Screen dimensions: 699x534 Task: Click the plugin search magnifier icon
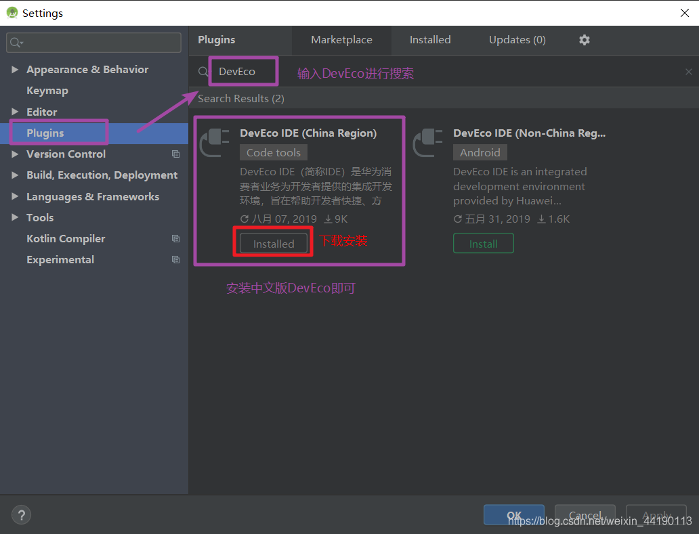(203, 72)
